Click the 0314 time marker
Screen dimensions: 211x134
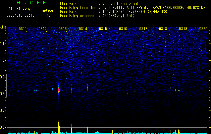(x=83, y=28)
